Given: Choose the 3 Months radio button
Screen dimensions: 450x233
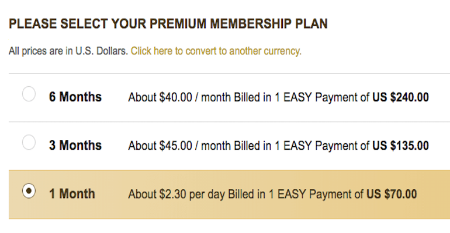Looking at the screenshot, I should pyautogui.click(x=29, y=142).
